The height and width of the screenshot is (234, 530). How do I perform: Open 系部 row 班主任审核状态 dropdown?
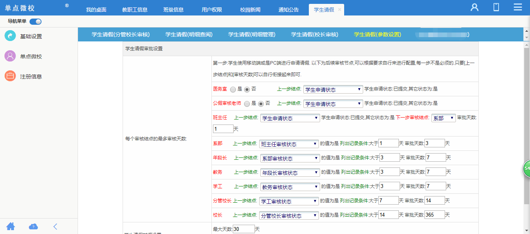pos(289,143)
